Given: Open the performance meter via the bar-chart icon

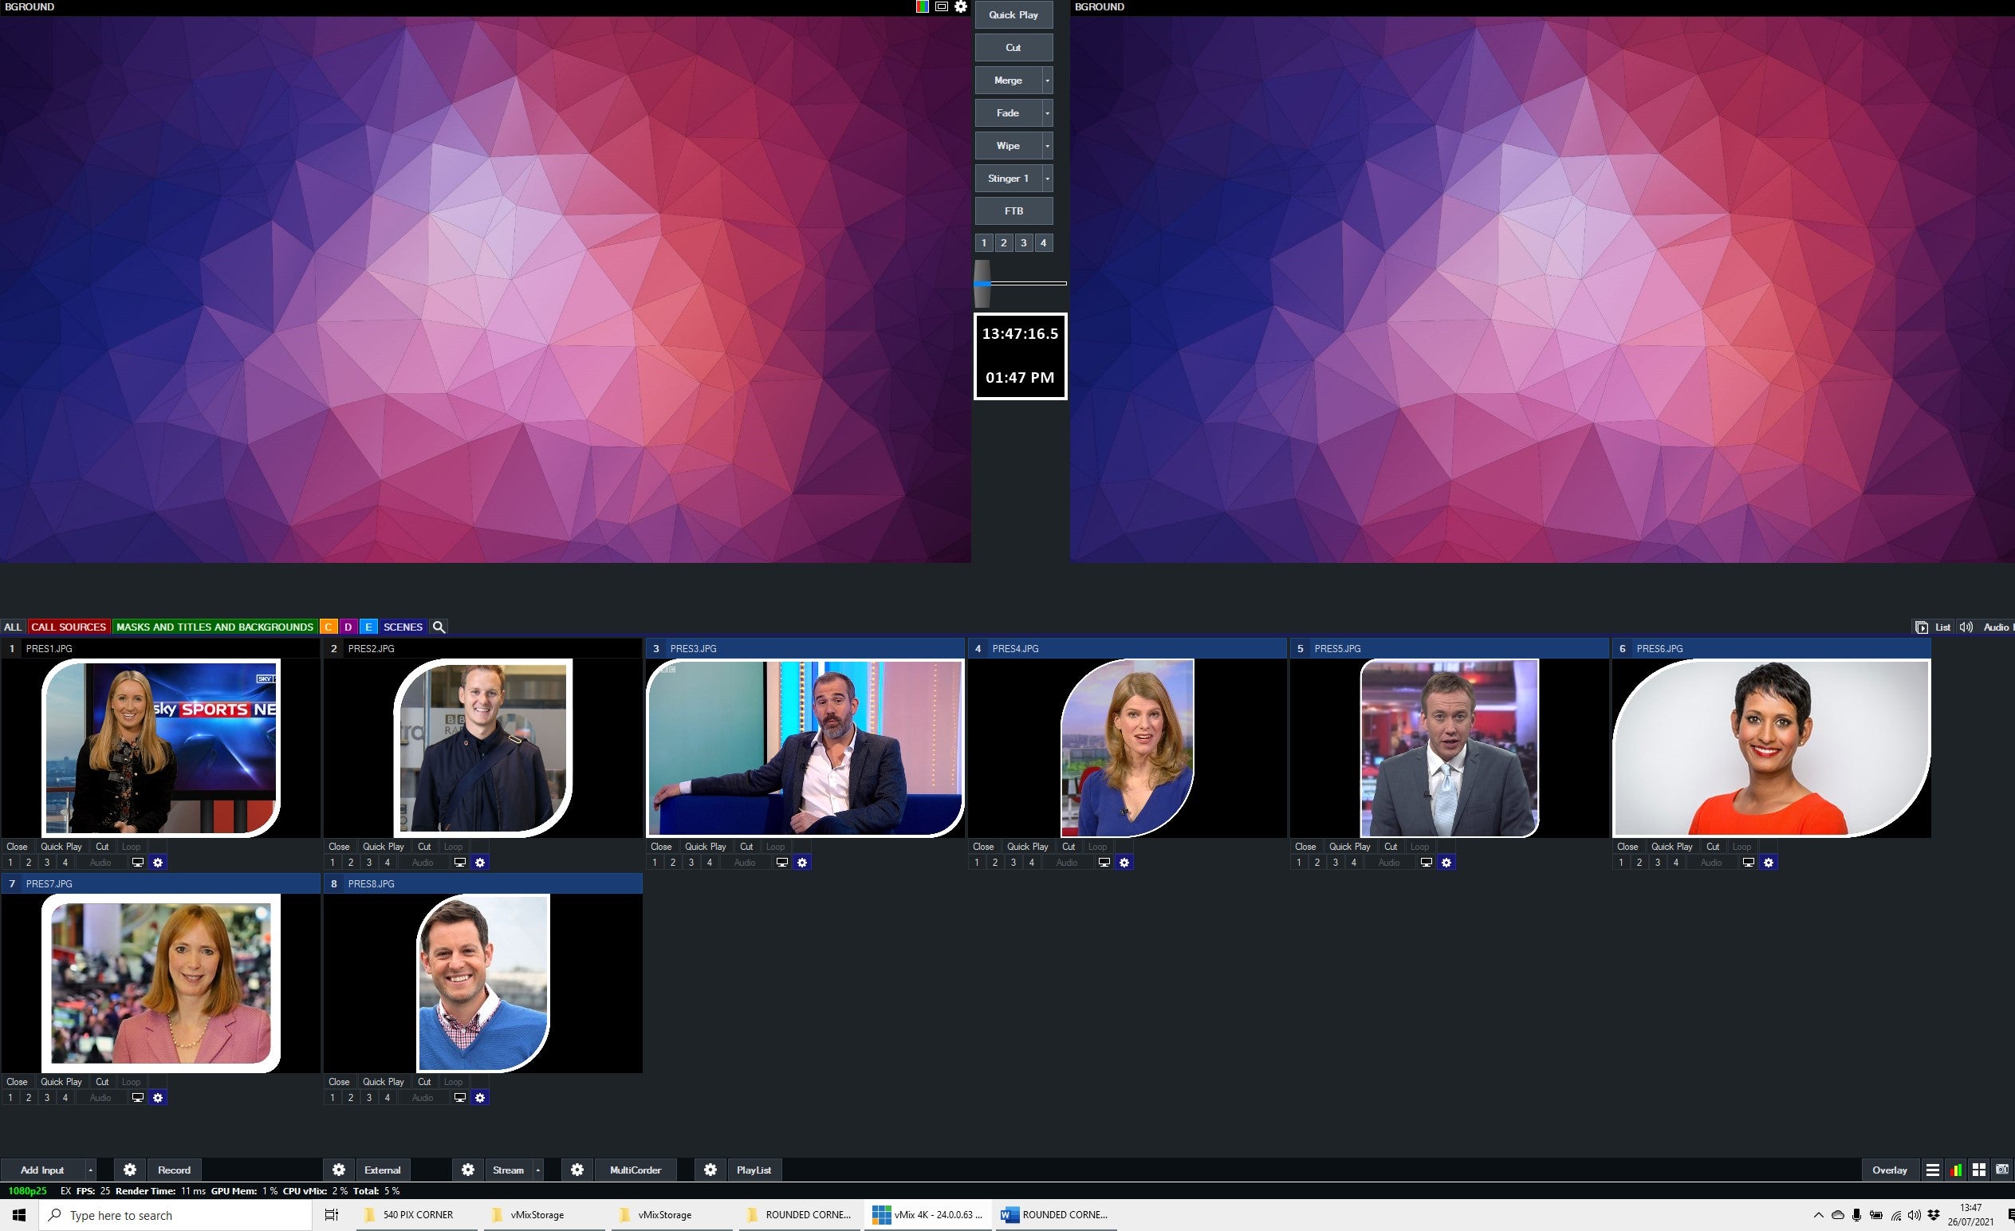Looking at the screenshot, I should point(1956,1170).
